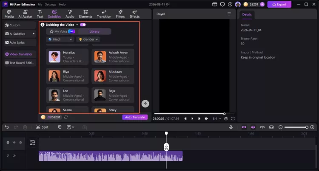Open the Hindi language dropdown

pos(60,39)
